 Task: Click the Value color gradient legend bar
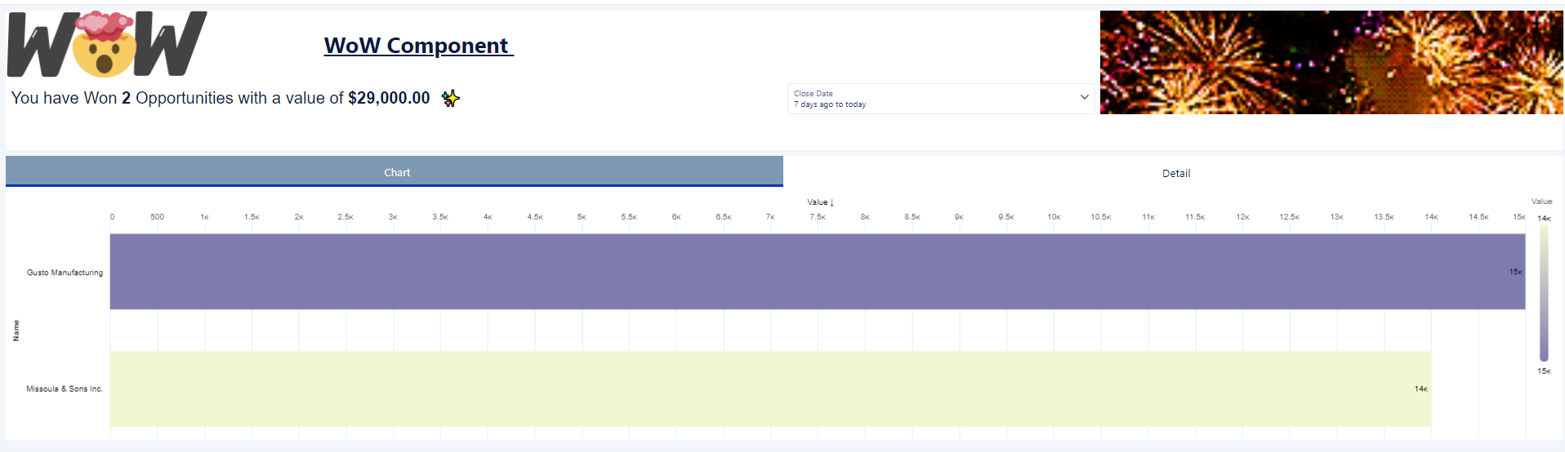point(1544,294)
